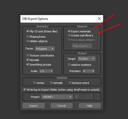Screen dimensions: 128x119
Task: Close the OBJ Export Options dialog
Action: coord(99,19)
